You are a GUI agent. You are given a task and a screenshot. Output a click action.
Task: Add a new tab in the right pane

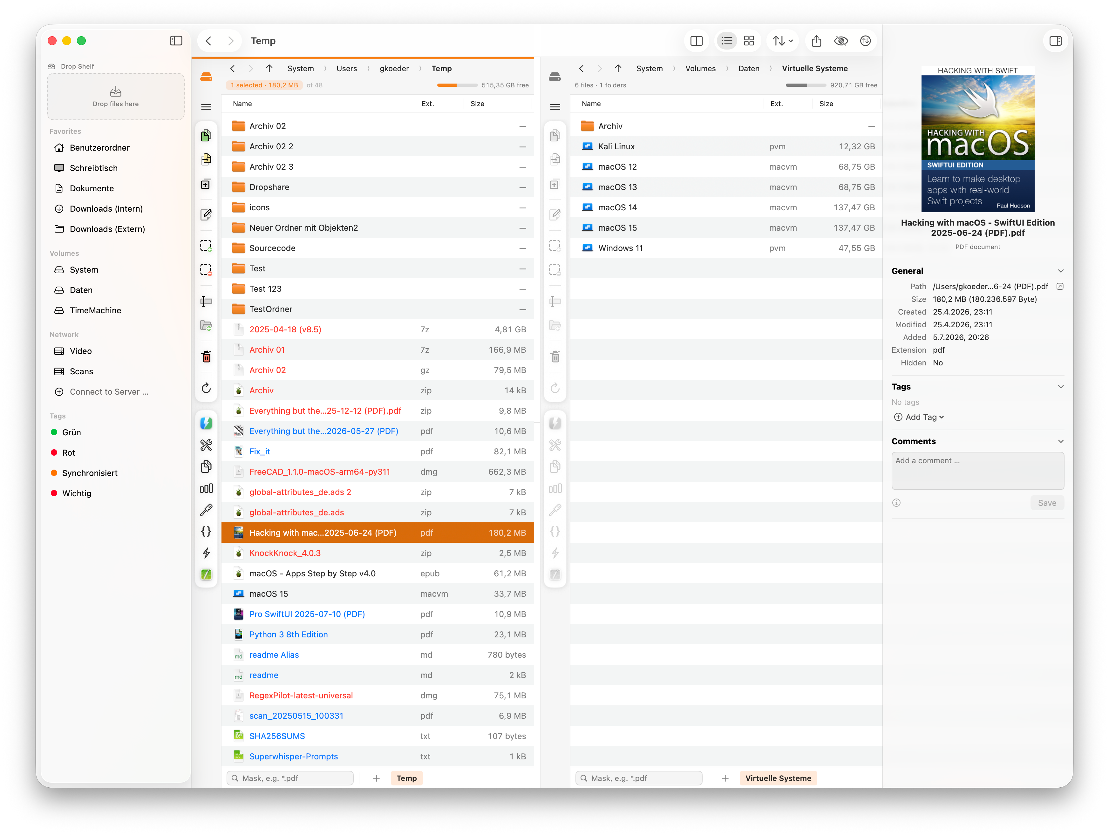(725, 778)
